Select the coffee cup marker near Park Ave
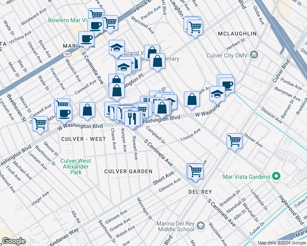This screenshot has width=307, height=246. [x=227, y=85]
